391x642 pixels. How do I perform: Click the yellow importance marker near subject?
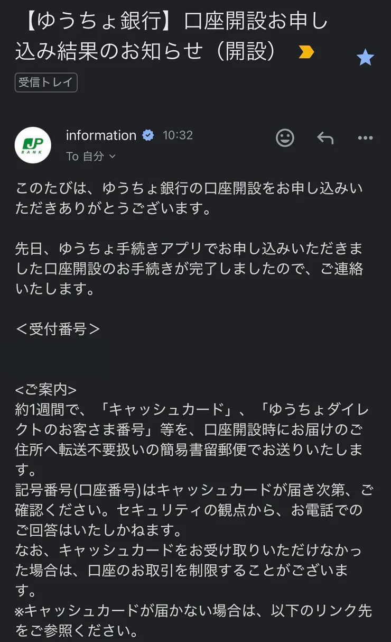[x=306, y=53]
